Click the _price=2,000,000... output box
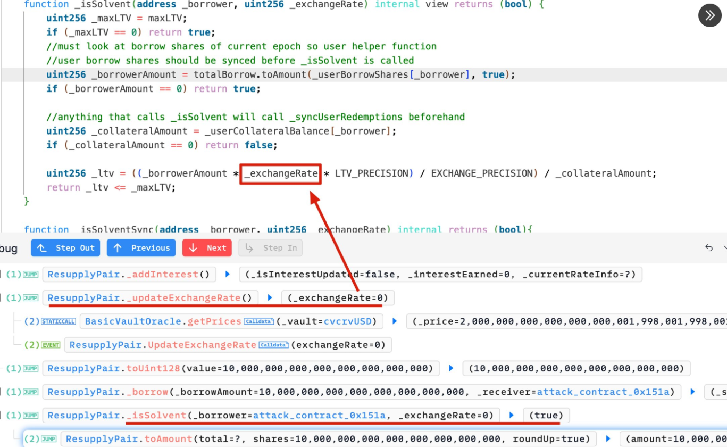Viewport: 727px width, 447px height. [x=566, y=321]
